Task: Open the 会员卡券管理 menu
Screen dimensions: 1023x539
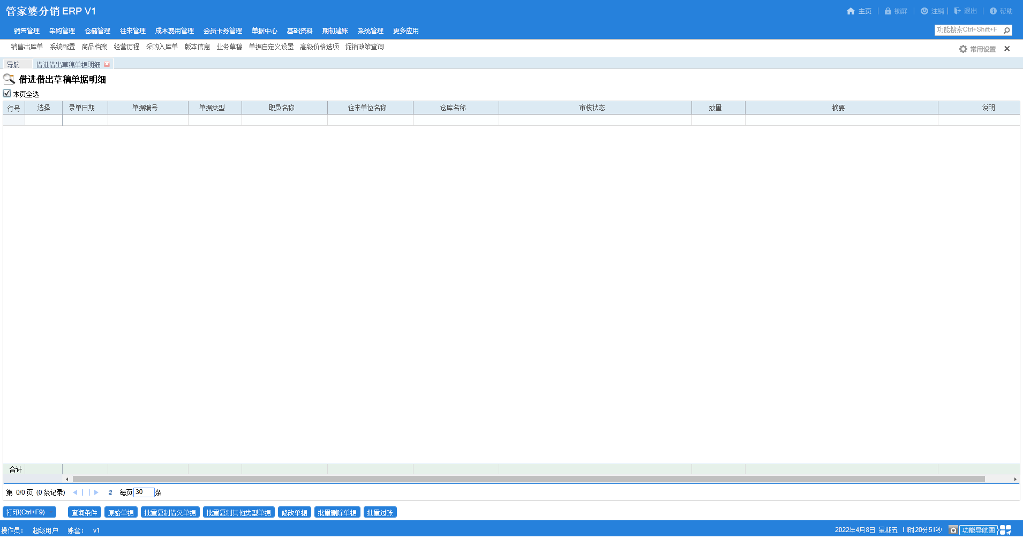Action: pyautogui.click(x=223, y=31)
